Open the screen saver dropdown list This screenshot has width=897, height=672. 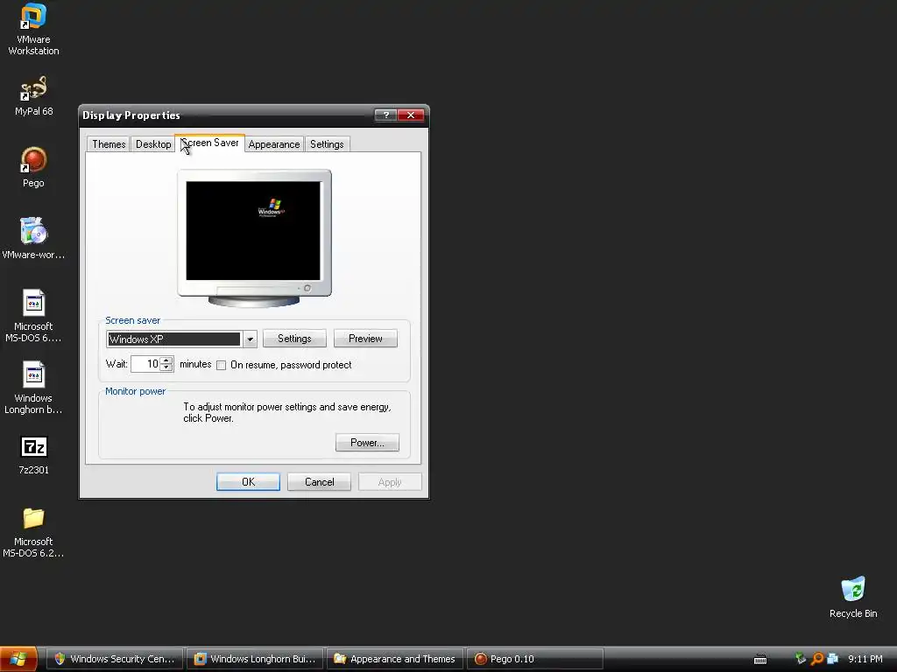pyautogui.click(x=250, y=339)
